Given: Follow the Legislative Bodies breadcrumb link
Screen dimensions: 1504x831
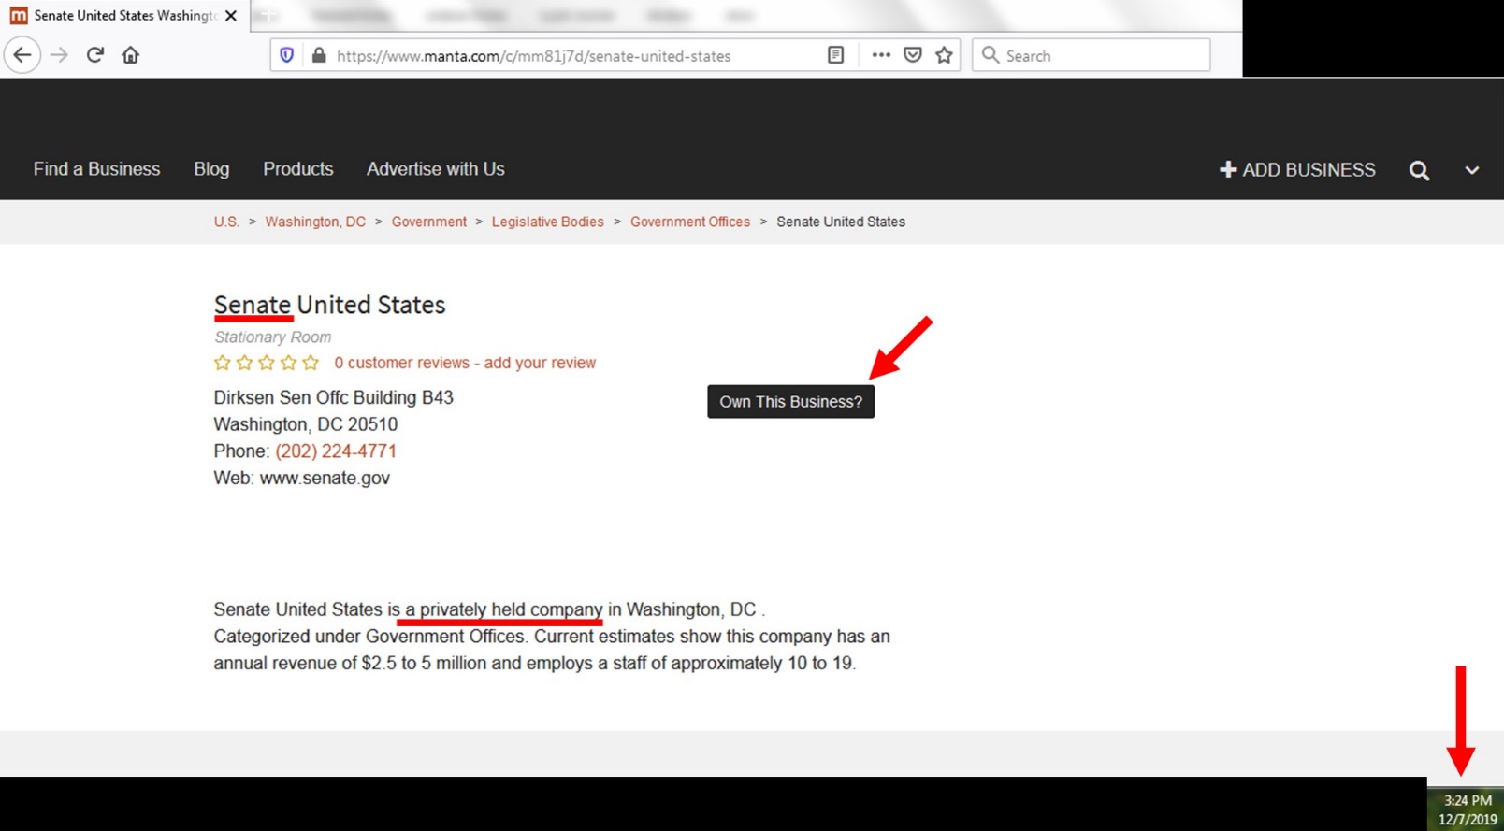Looking at the screenshot, I should 547,222.
